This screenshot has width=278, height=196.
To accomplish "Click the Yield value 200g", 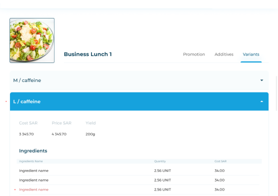I will tap(90, 134).
